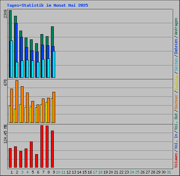Click day label '20'
The width and height of the screenshot is (180, 176).
coord(111,172)
